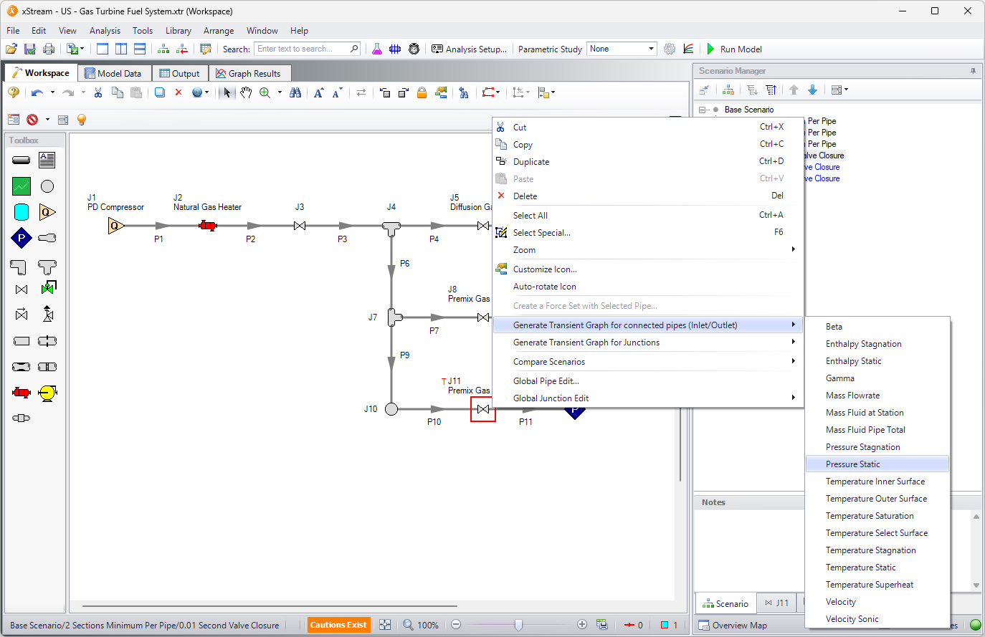Switch to the Model Data tab

point(113,73)
